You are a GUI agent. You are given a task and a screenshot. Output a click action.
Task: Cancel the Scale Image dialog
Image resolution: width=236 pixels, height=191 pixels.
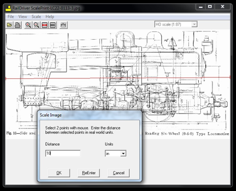[x=119, y=173]
